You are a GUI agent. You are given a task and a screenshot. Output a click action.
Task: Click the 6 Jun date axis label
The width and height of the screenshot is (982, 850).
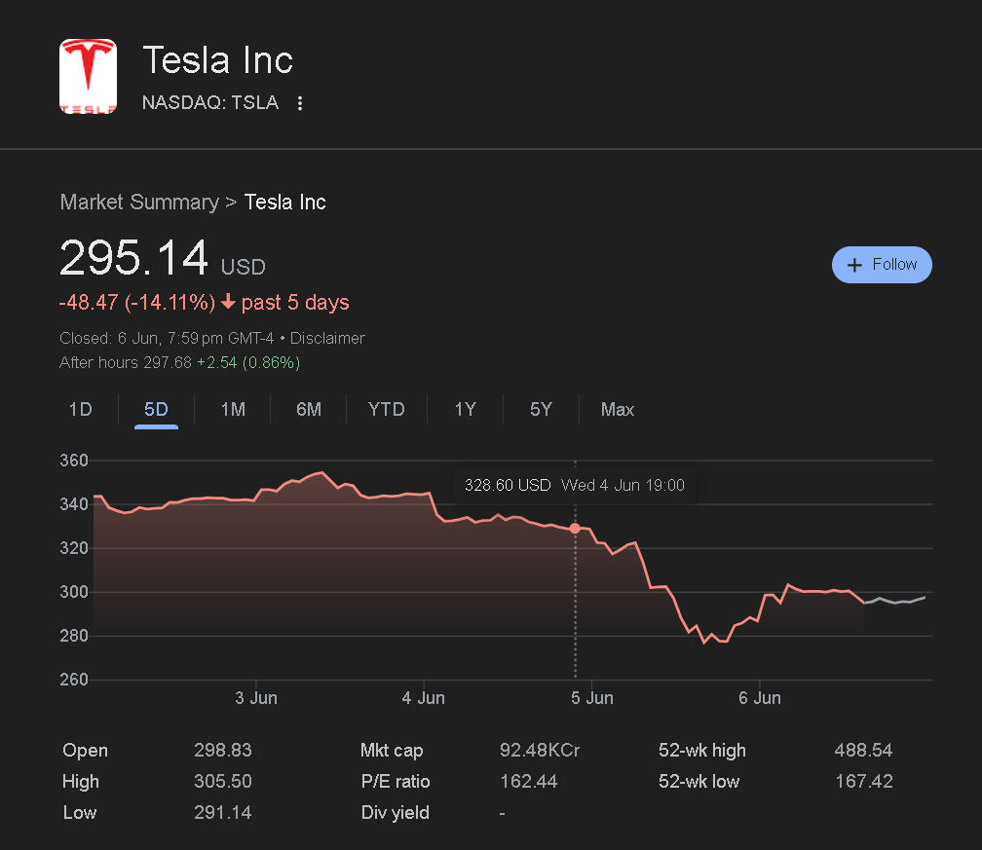pyautogui.click(x=760, y=698)
